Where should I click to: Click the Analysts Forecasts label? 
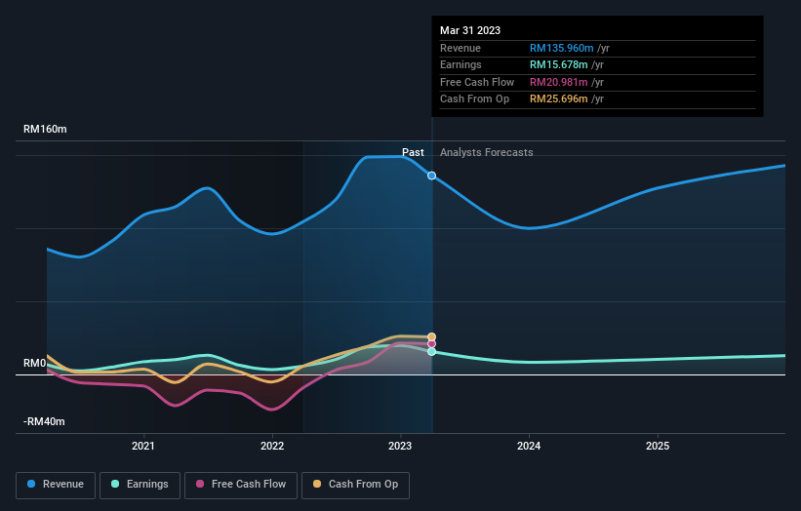coord(486,152)
